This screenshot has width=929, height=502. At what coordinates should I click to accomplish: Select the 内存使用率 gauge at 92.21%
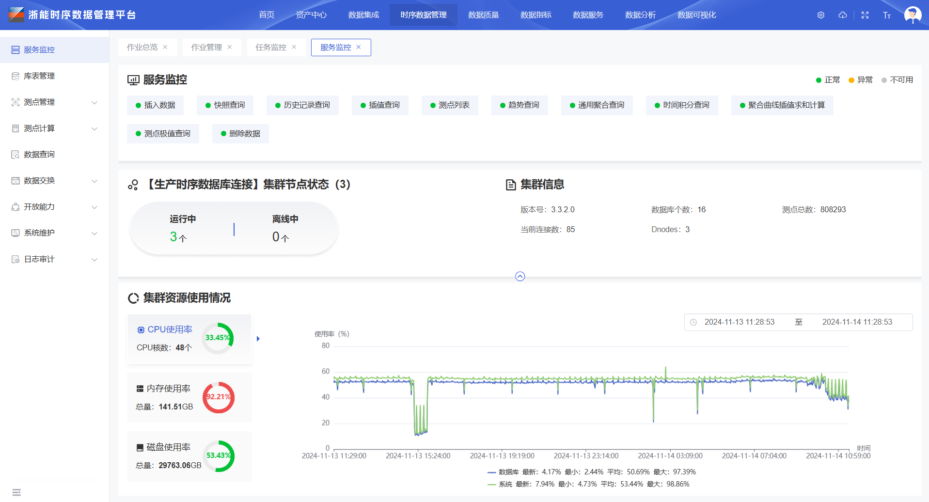click(x=219, y=397)
